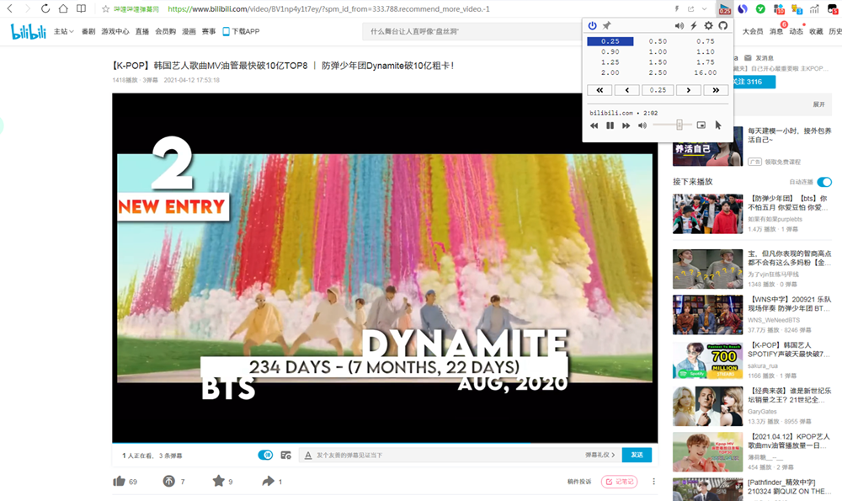The height and width of the screenshot is (501, 842).
Task: Fast-forward video using popup control
Action: click(x=626, y=125)
